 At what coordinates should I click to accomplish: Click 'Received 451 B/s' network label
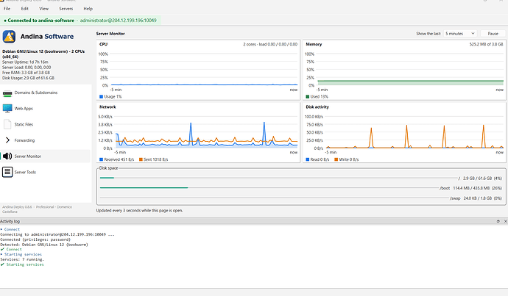[119, 159]
